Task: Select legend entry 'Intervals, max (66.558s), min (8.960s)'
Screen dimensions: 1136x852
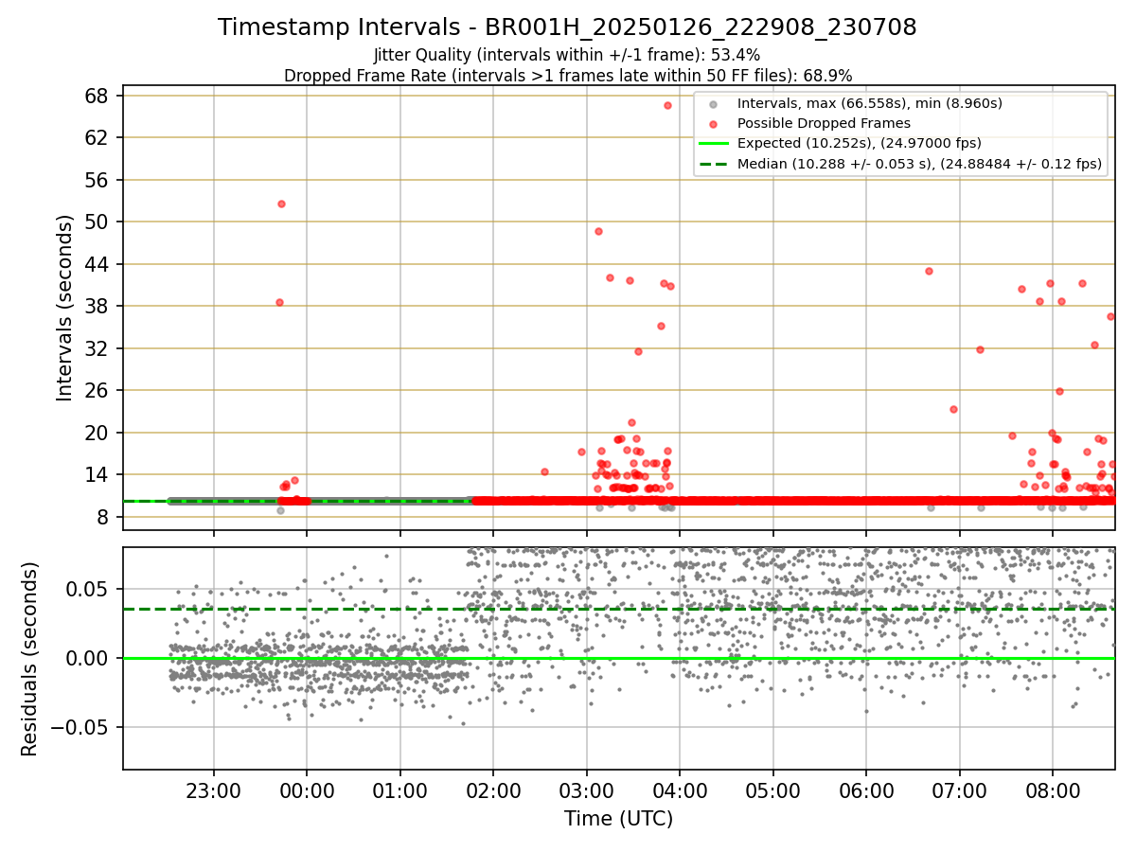Action: pyautogui.click(x=870, y=103)
